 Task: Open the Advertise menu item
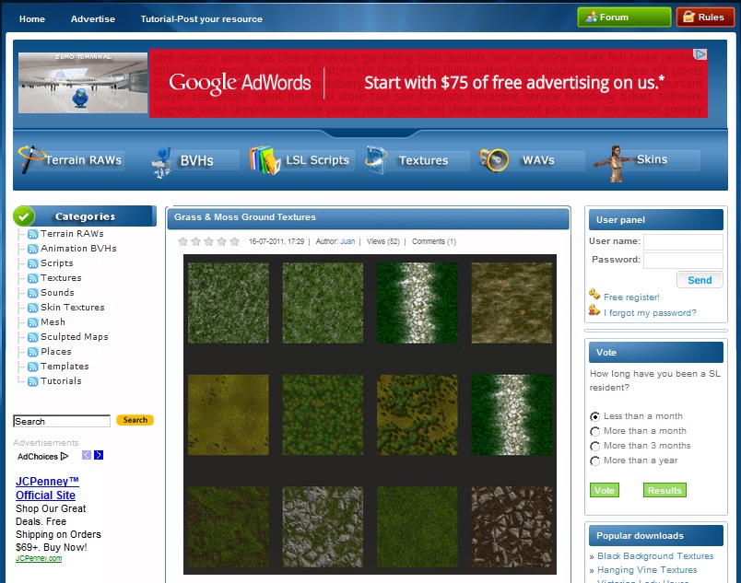point(92,19)
